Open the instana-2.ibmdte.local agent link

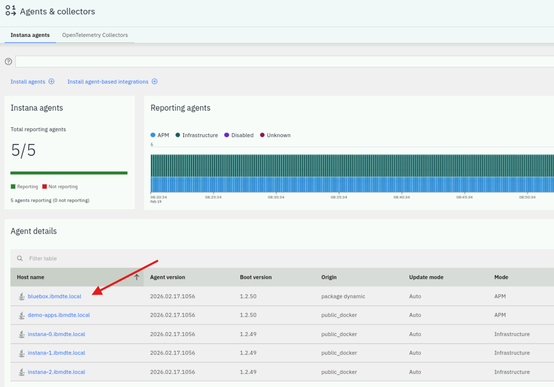point(56,372)
